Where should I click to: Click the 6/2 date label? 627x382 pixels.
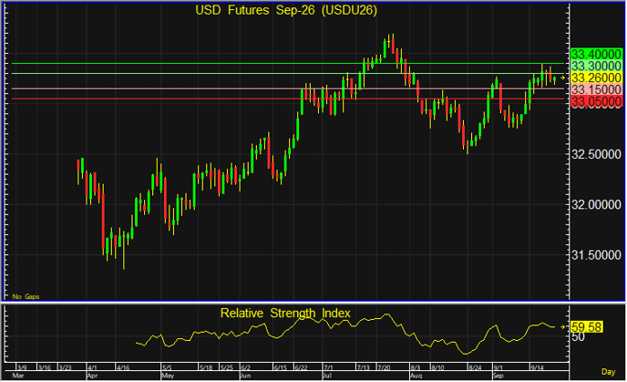(x=245, y=367)
